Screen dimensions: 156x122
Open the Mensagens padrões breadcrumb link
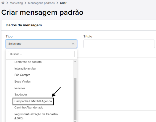(x=41, y=3)
